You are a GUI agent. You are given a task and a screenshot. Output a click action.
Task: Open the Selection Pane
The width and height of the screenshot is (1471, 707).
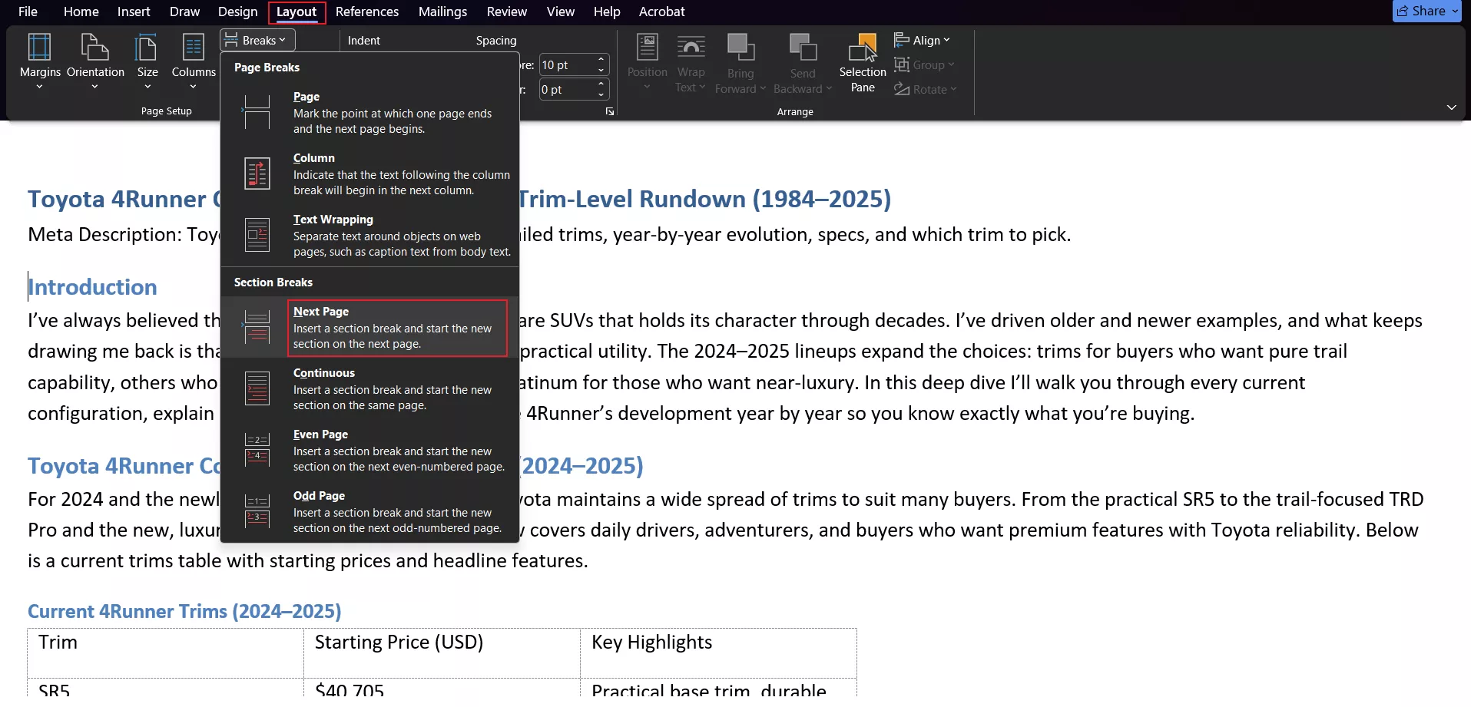coord(862,63)
